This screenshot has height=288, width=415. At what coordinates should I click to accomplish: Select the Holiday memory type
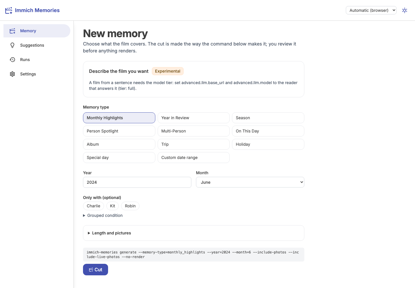click(268, 144)
